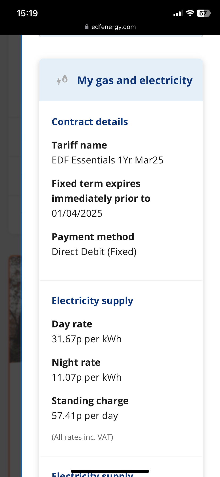Tap the 15:19 clock in status bar
The height and width of the screenshot is (477, 220).
[x=27, y=13]
